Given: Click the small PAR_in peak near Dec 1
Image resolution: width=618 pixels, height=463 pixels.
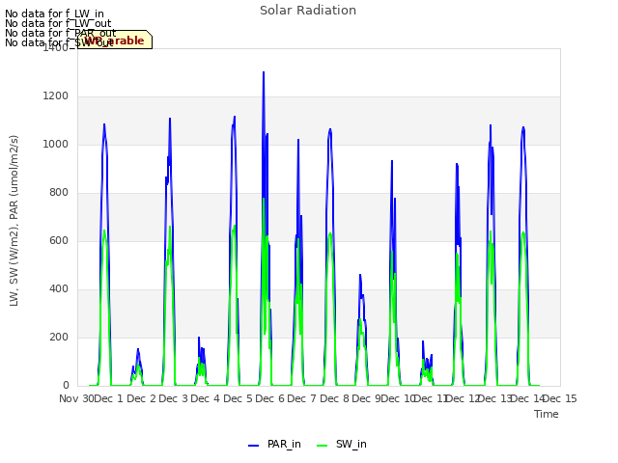Looking at the screenshot, I should coord(138,349).
